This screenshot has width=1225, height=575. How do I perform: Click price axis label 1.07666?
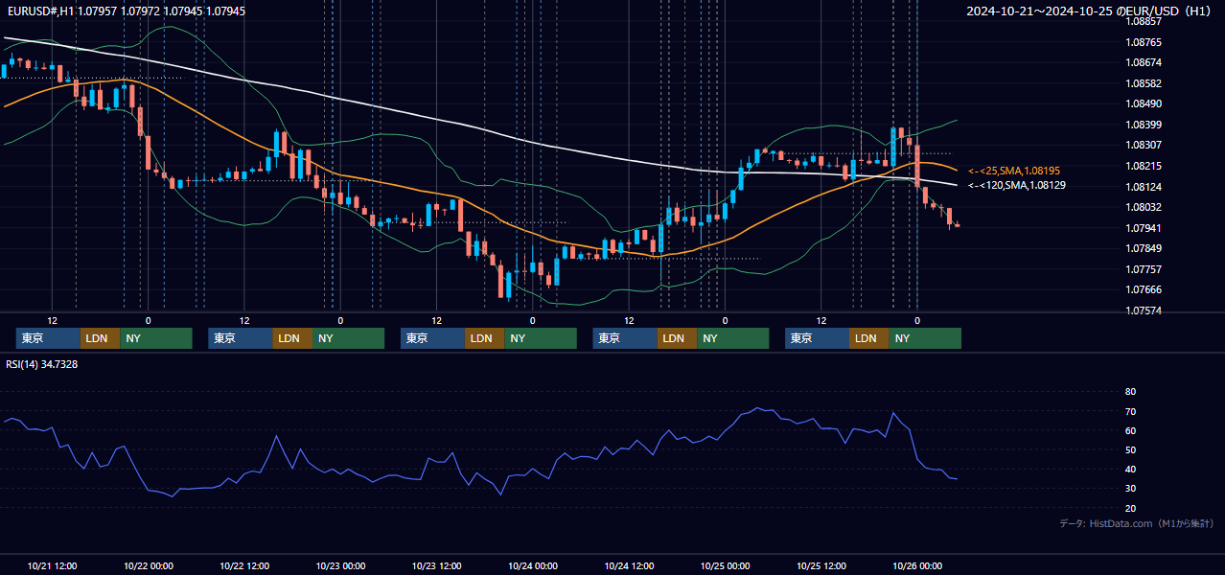coord(1144,289)
